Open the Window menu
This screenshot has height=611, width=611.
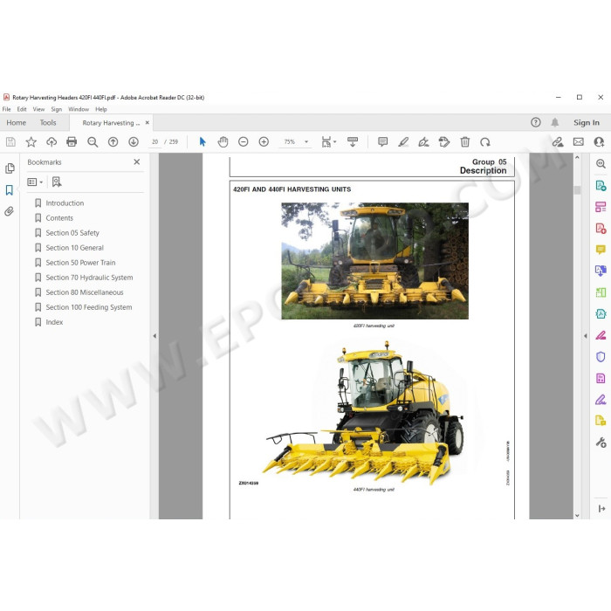coord(79,109)
